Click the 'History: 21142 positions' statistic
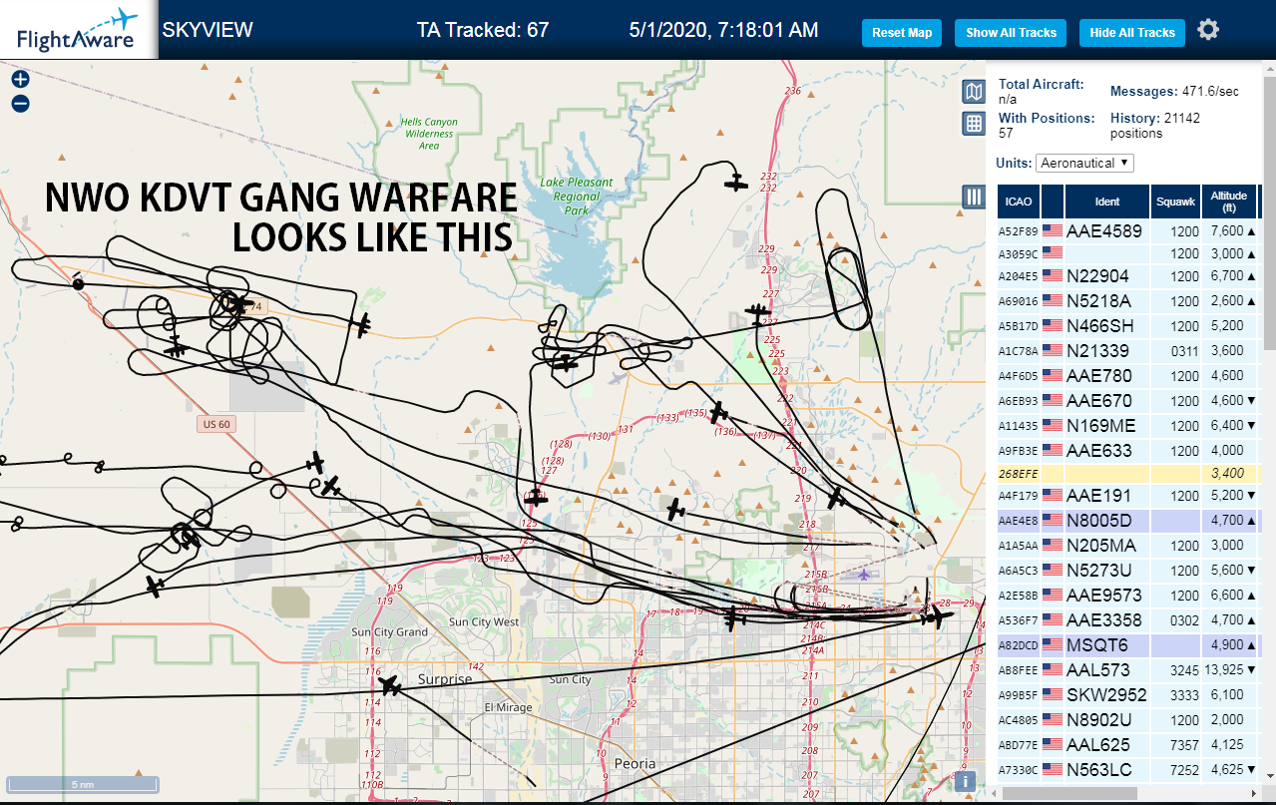This screenshot has height=805, width=1276. coord(1155,125)
